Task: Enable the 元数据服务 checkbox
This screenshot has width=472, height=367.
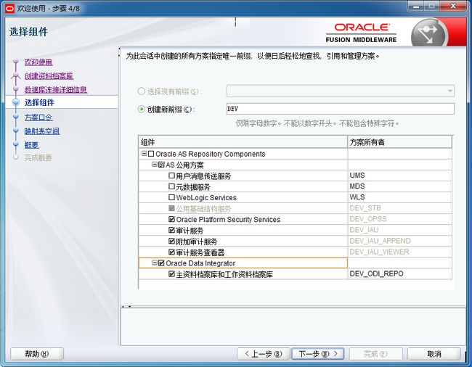Action: click(171, 186)
